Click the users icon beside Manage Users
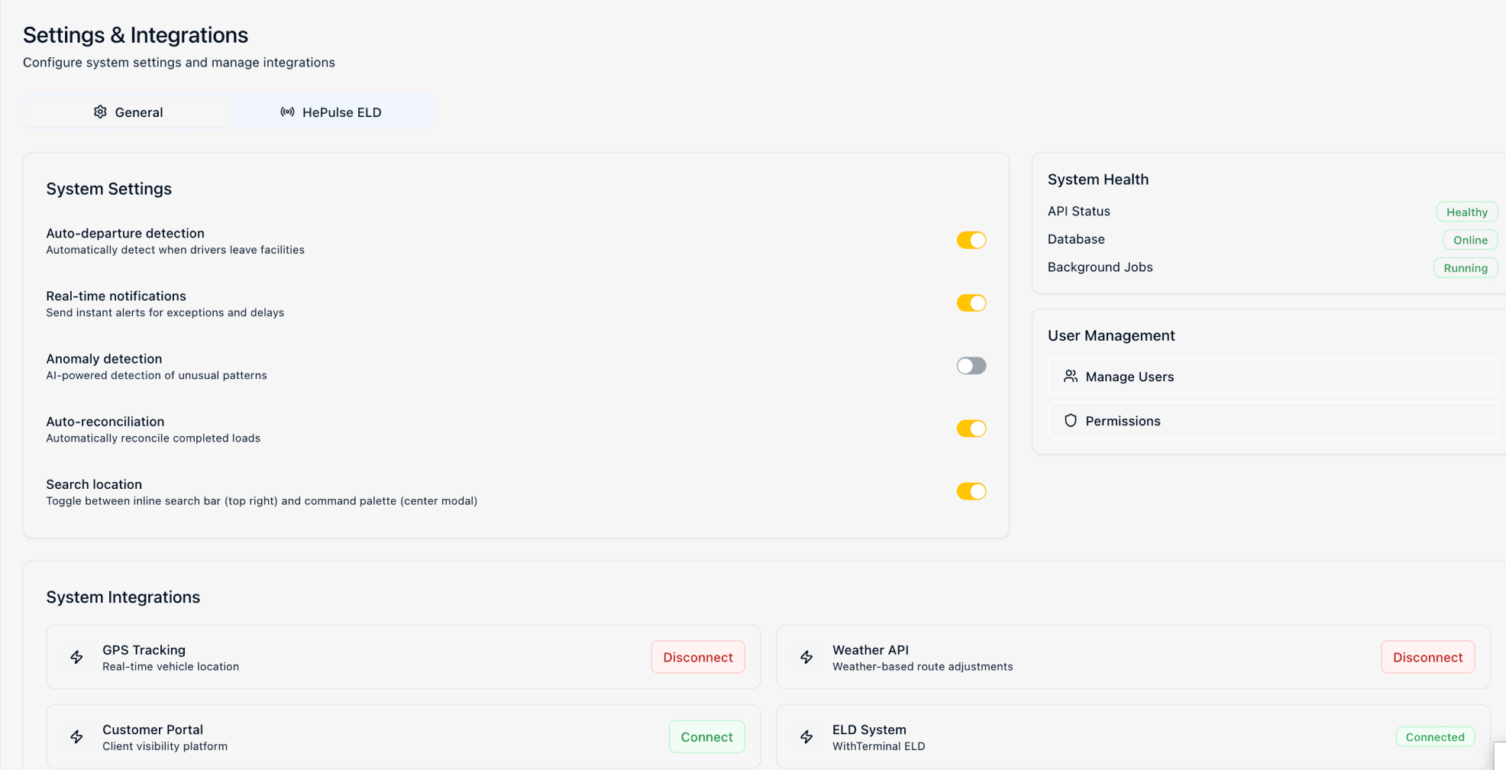The width and height of the screenshot is (1506, 770). coord(1071,377)
